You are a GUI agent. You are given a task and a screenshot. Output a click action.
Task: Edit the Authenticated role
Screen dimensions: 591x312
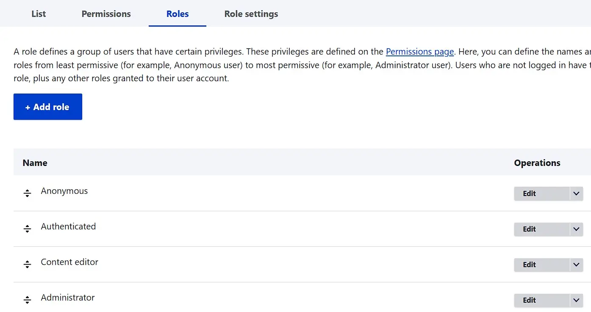pyautogui.click(x=529, y=229)
